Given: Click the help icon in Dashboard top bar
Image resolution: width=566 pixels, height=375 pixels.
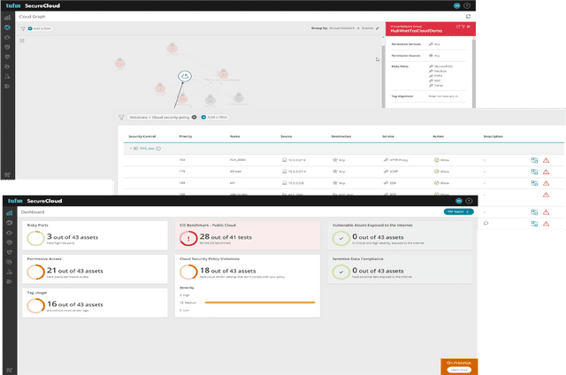Looking at the screenshot, I should [x=470, y=201].
